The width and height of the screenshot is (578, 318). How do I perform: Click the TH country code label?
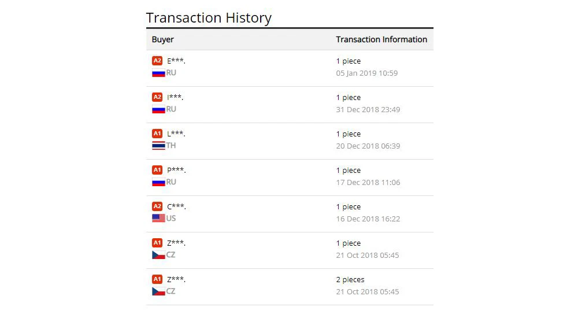pos(171,146)
